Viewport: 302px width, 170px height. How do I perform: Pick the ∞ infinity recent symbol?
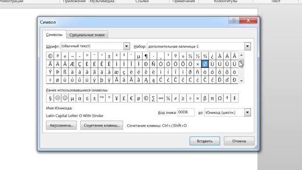coord(160,98)
